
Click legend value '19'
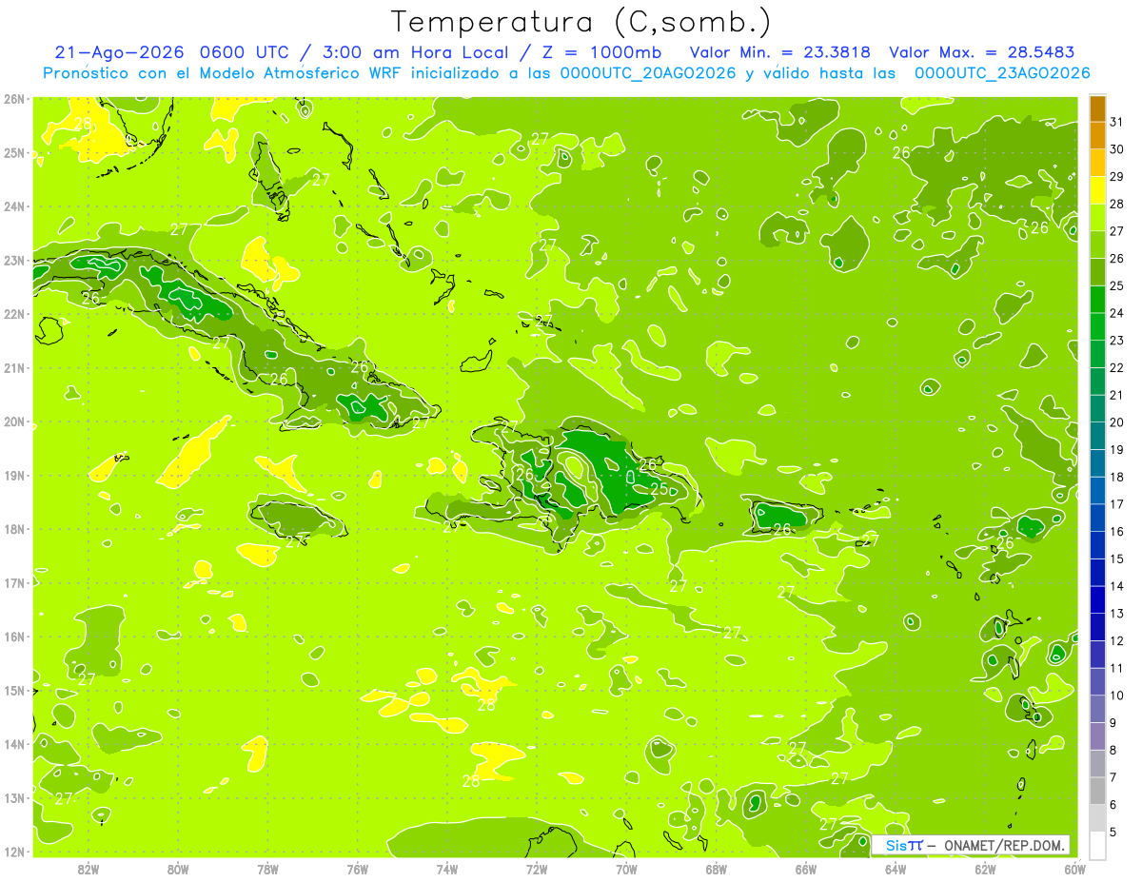coord(1116,450)
